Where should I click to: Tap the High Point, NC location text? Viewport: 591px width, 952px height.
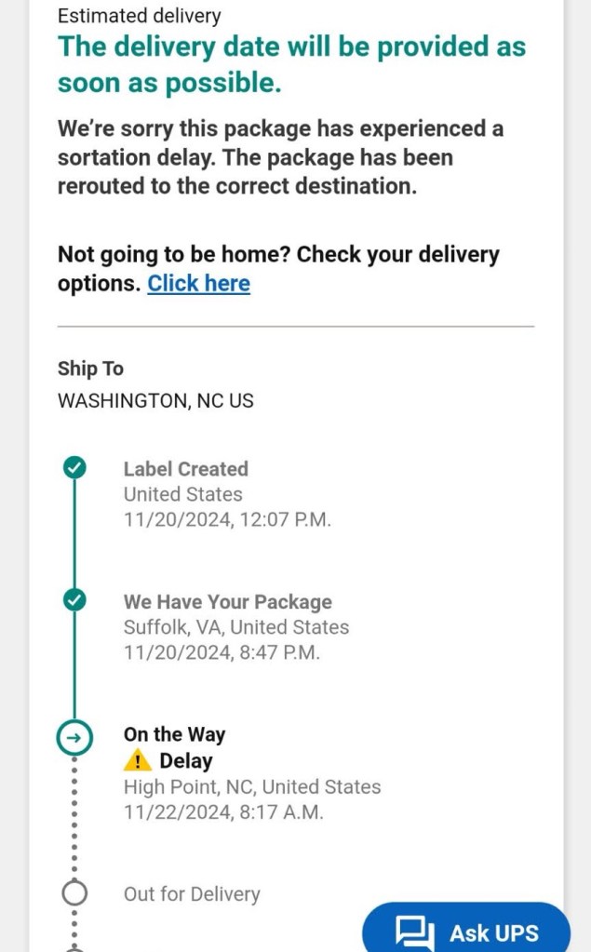[x=252, y=786]
